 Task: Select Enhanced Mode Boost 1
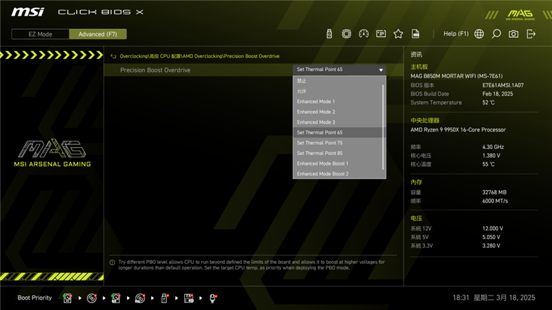[338, 163]
